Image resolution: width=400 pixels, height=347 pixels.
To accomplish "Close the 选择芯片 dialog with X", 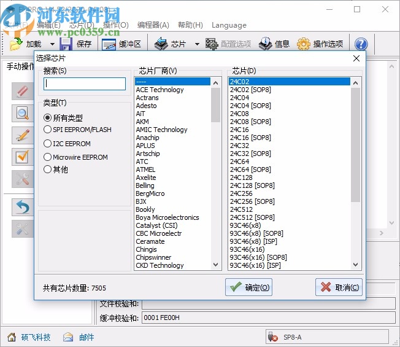I will pos(356,58).
